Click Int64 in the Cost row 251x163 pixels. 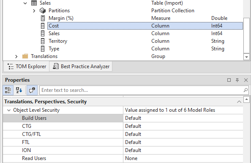tap(217, 26)
